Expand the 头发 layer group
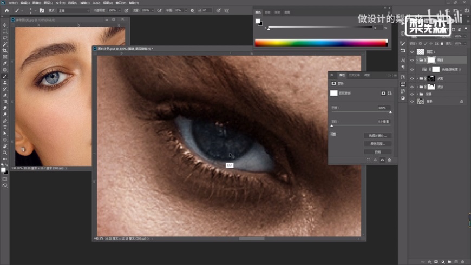 coord(417,78)
